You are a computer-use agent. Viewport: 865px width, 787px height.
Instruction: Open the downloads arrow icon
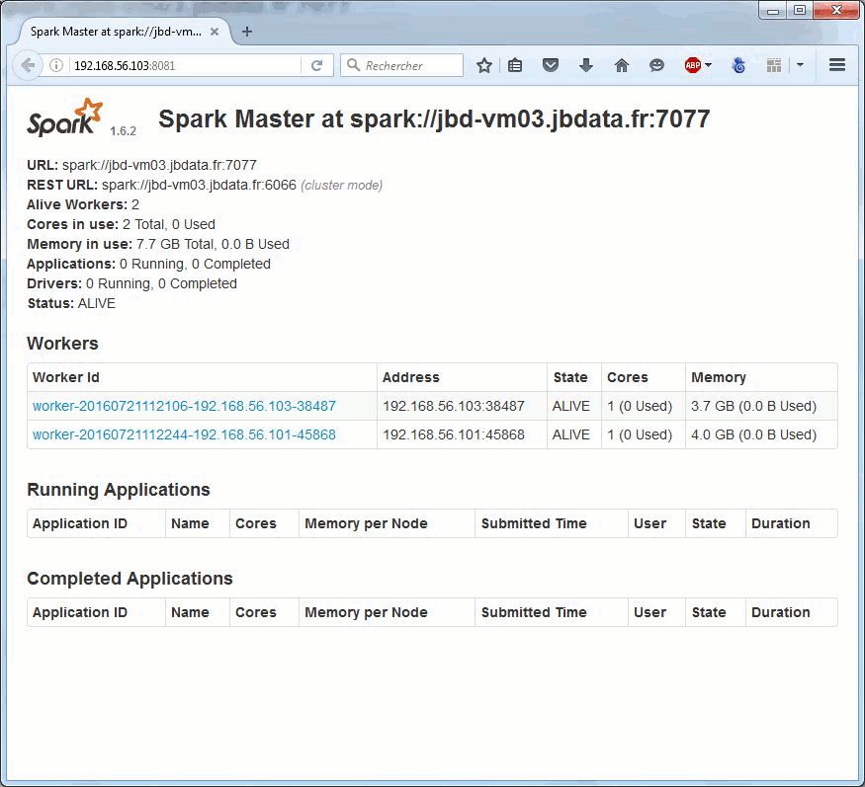[586, 65]
